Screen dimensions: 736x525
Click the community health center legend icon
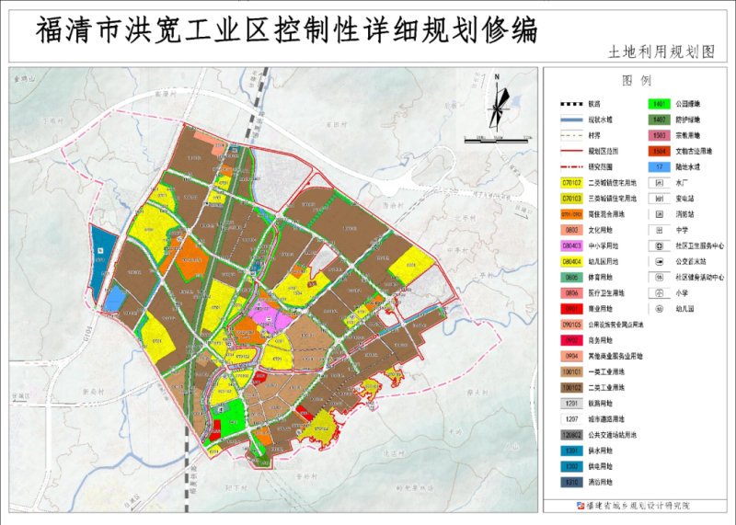point(659,246)
